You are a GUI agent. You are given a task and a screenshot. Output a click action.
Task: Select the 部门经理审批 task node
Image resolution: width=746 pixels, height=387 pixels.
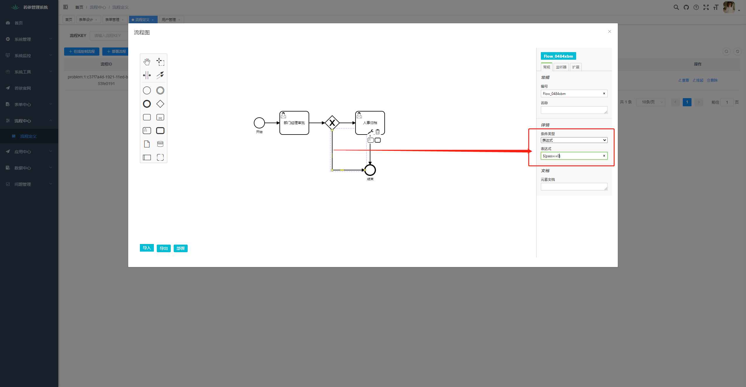pos(294,123)
